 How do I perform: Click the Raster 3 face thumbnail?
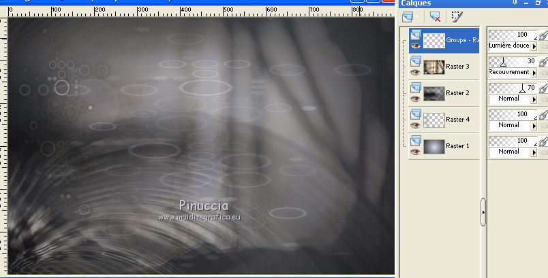434,67
